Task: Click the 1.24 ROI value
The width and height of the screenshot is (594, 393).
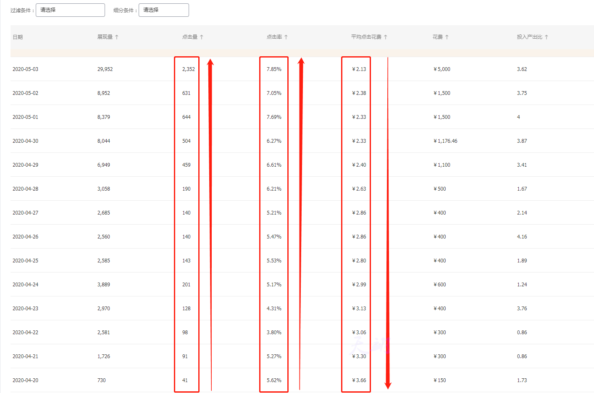Action: [x=522, y=285]
